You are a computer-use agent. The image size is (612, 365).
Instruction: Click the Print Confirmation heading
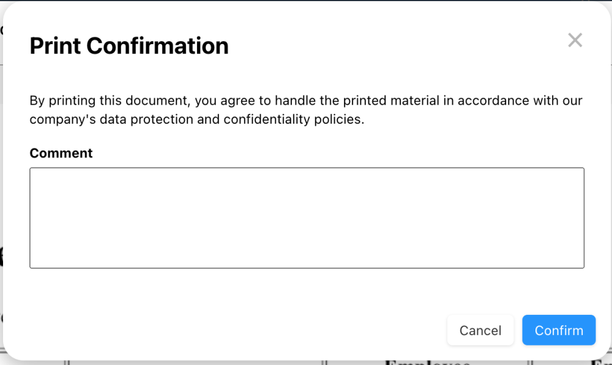point(129,46)
